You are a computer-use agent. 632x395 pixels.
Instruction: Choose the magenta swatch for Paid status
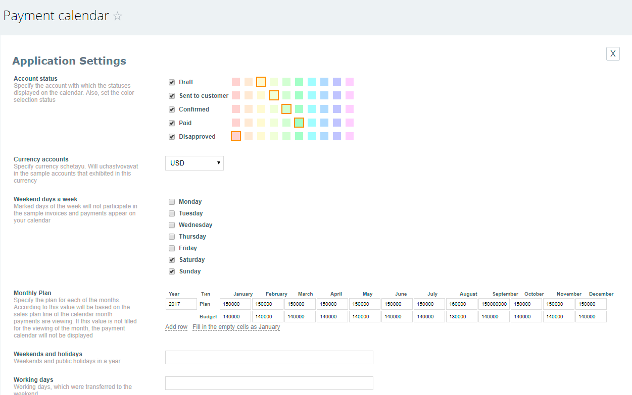tap(350, 123)
